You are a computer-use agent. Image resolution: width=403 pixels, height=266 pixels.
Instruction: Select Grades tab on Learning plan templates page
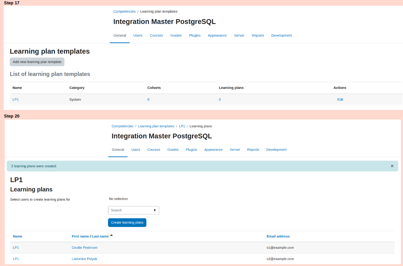pyautogui.click(x=176, y=36)
